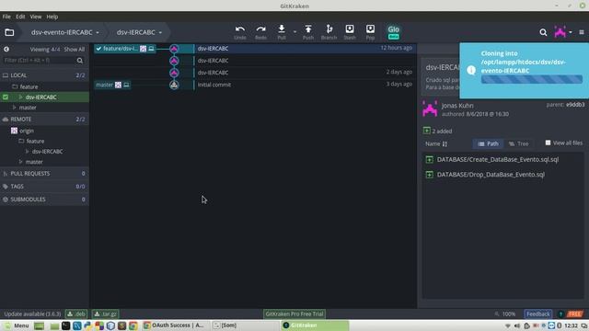Select the master branch label in graph
This screenshot has width=589, height=331.
(x=112, y=85)
